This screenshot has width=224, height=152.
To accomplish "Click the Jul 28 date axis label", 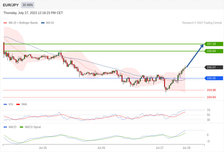I will tap(186, 148).
